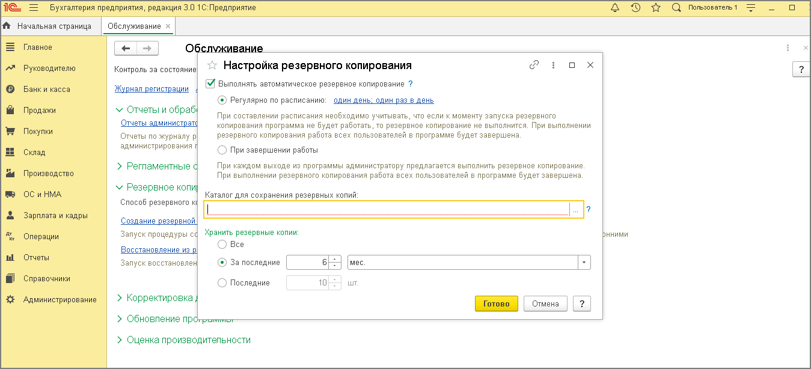811x369 pixels.
Task: Click the Справочники books icon
Action: [10, 278]
